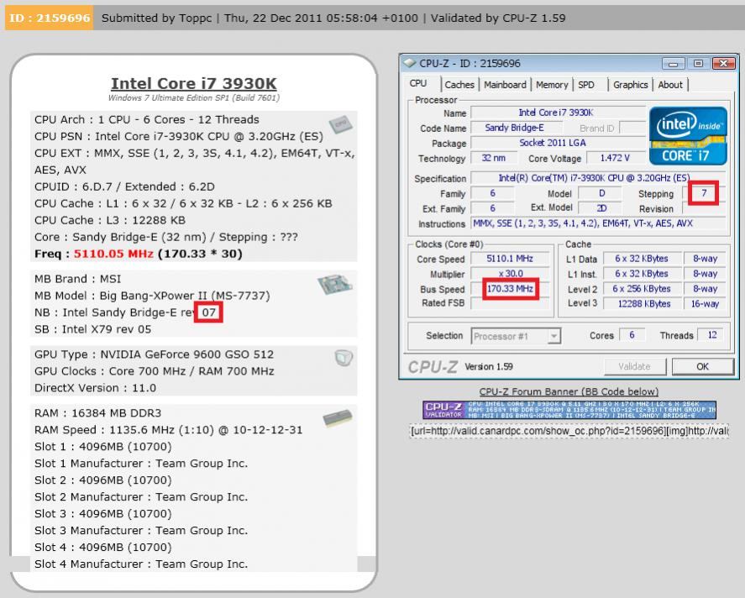Click the empty Rated FSB field
The width and height of the screenshot is (745, 598).
click(x=510, y=303)
